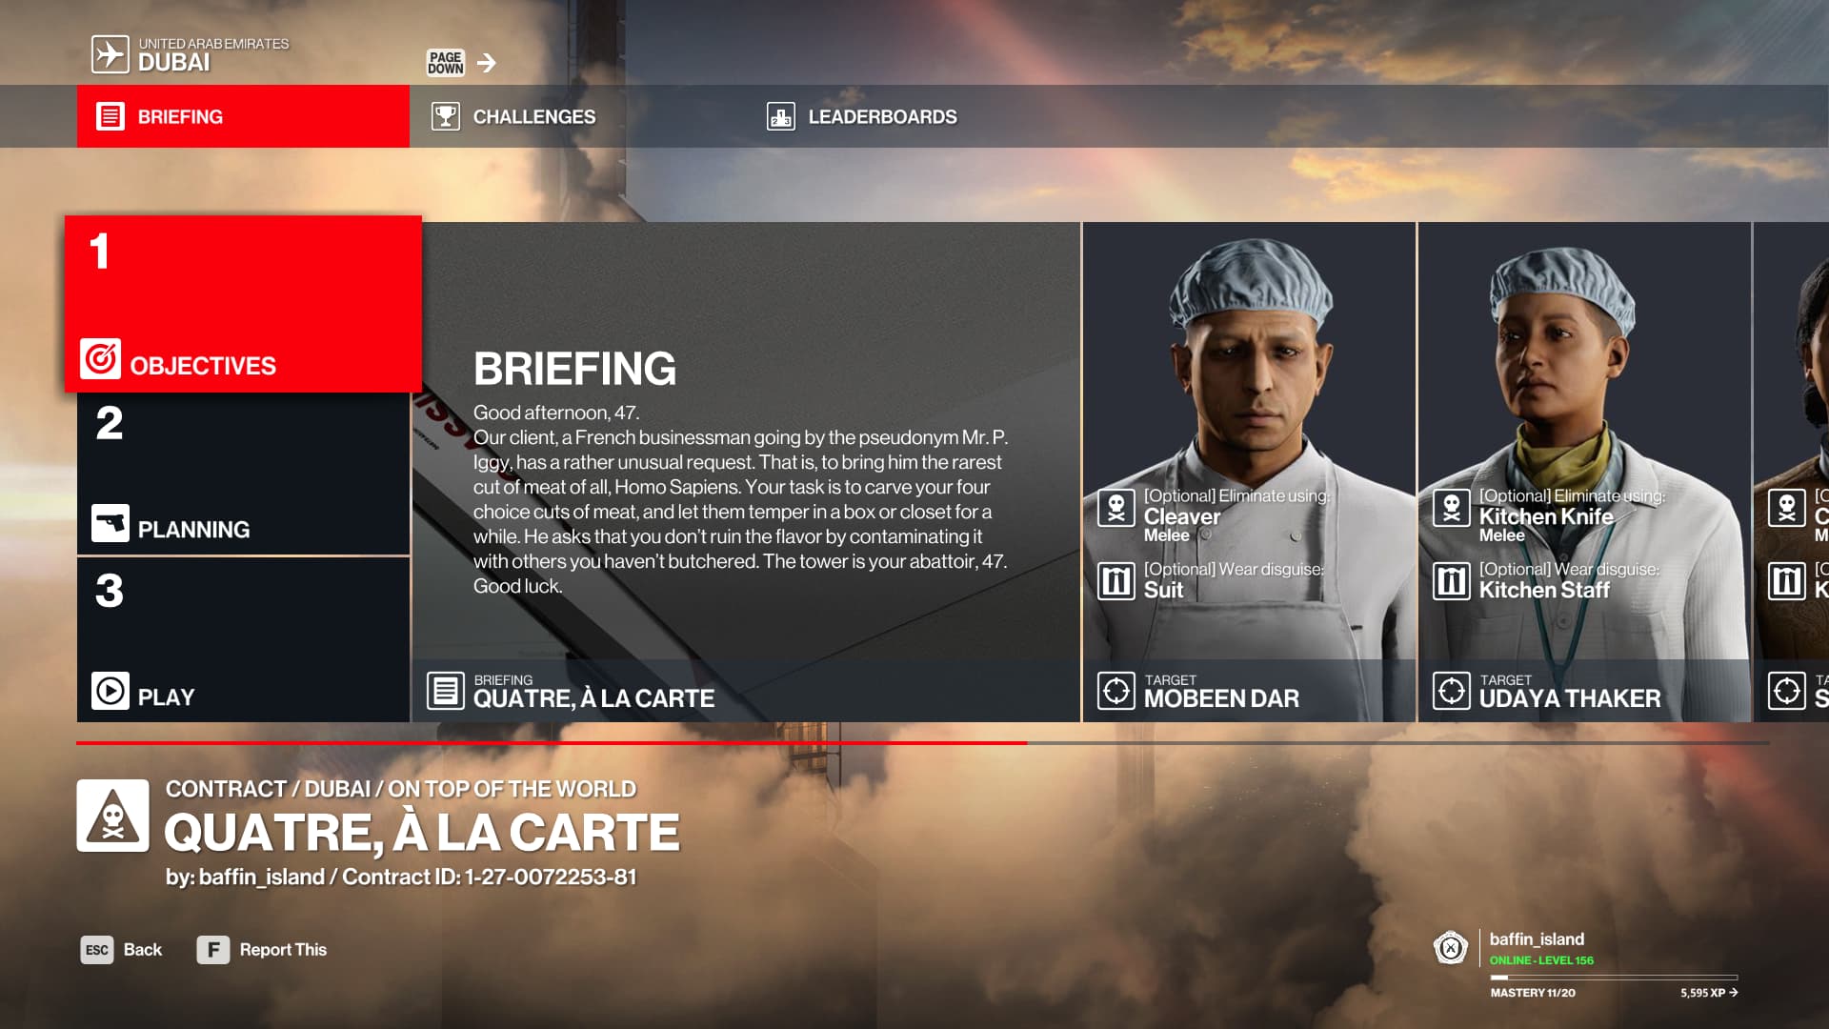Image resolution: width=1829 pixels, height=1029 pixels.
Task: Click the contract skull warning icon
Action: point(112,816)
